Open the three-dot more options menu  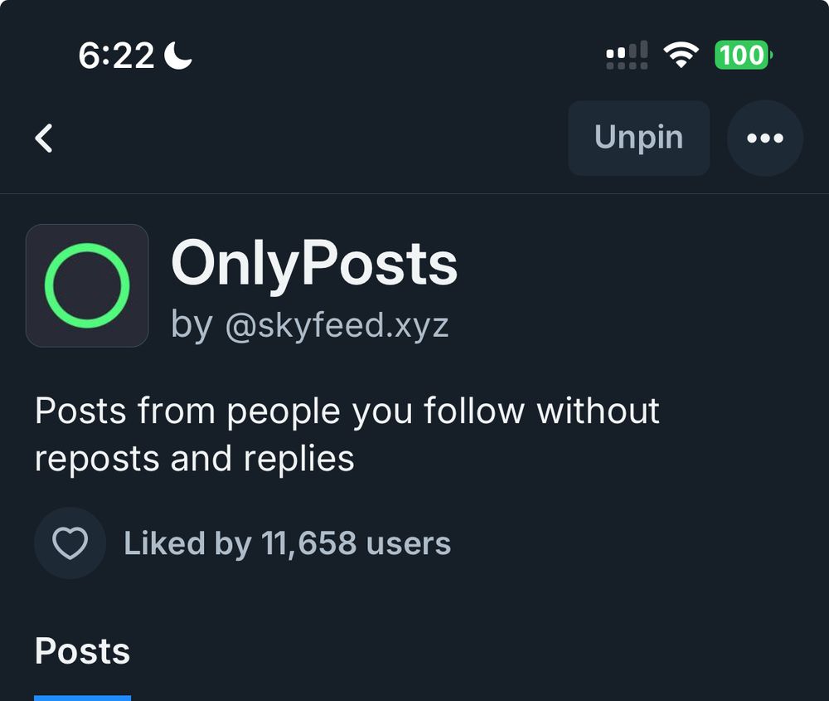coord(764,139)
